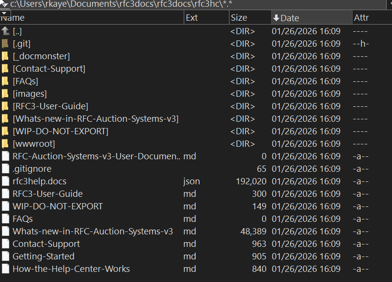Image resolution: width=392 pixels, height=282 pixels.
Task: Select the Contact-Support folder name
Action: click(x=49, y=69)
